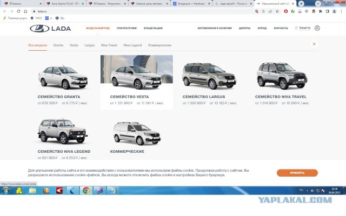The width and height of the screenshot is (346, 216).
Task: Open a new browser tab
Action: point(301,4)
